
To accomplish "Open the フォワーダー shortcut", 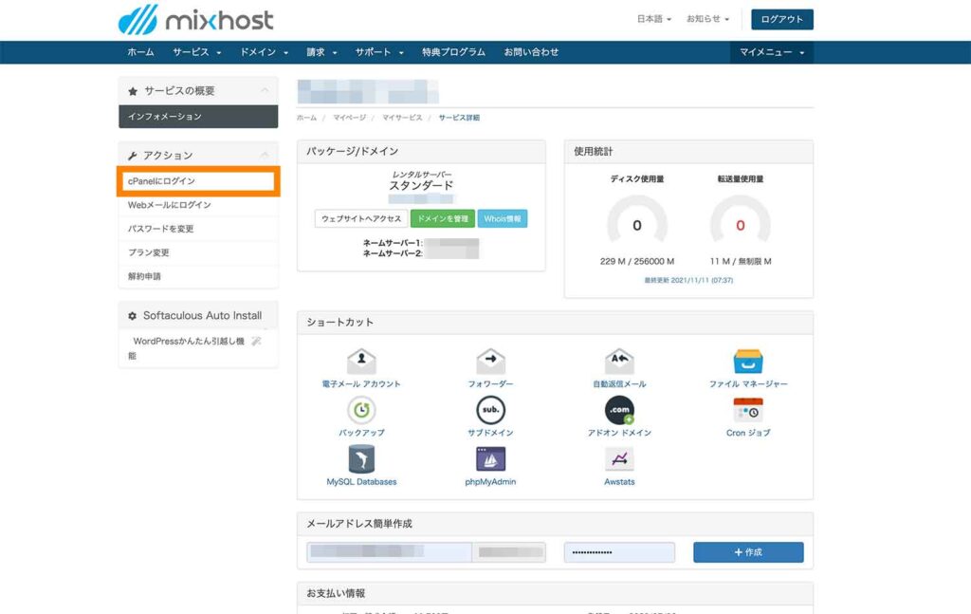I will coord(490,368).
